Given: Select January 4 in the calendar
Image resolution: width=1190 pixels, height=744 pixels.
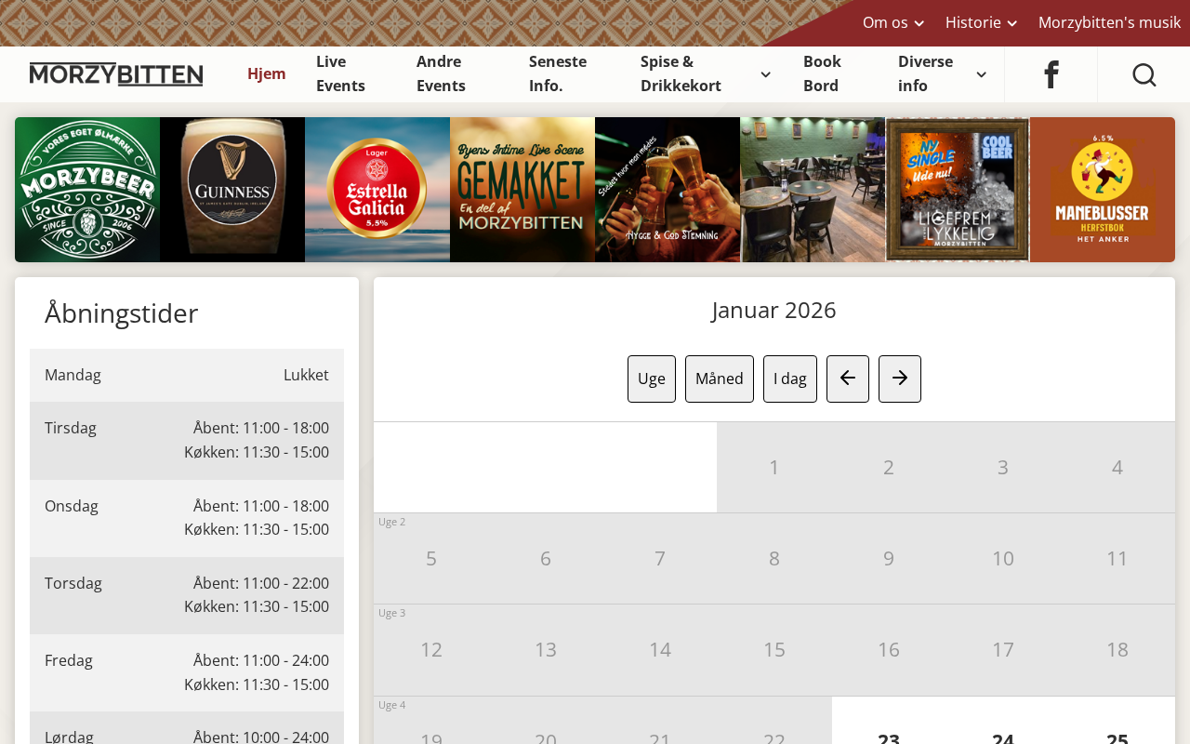Looking at the screenshot, I should [1117, 467].
